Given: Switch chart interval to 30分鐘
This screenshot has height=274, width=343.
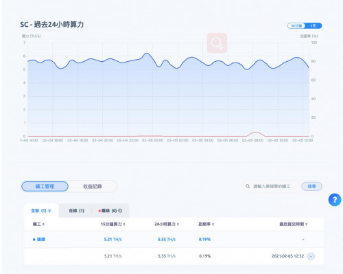Looking at the screenshot, I should (296, 26).
